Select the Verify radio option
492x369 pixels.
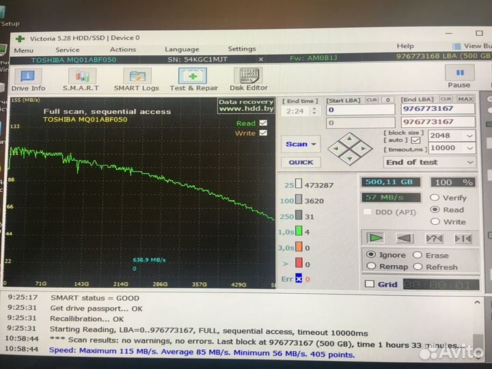click(x=435, y=197)
